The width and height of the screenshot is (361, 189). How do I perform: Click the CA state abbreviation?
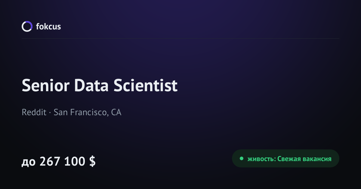coord(116,112)
